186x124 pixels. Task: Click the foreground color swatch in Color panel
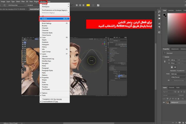164,15
